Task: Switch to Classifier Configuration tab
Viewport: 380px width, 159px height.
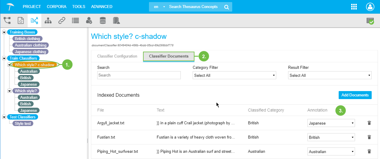Action: coord(117,56)
